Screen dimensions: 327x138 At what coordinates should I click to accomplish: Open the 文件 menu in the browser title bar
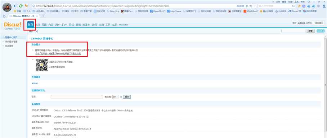278,1
